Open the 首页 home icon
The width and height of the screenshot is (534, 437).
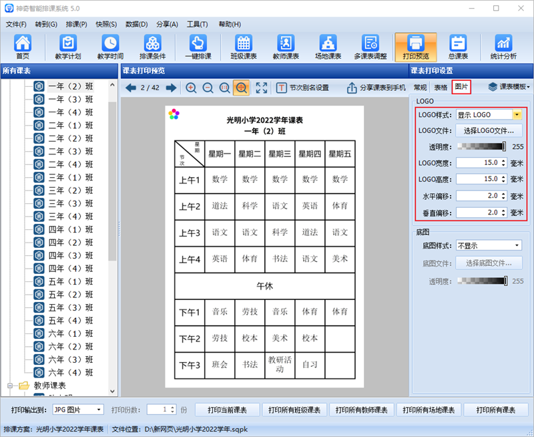(23, 47)
